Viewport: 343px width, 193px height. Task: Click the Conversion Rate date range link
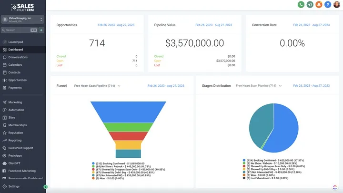click(x=312, y=25)
